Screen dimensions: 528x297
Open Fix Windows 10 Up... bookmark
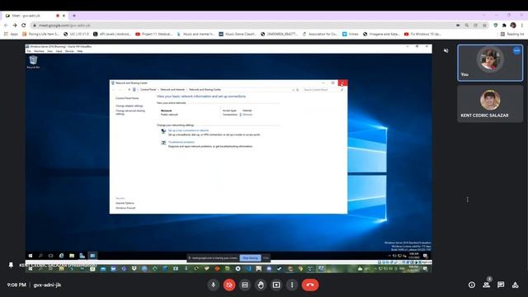coord(422,34)
